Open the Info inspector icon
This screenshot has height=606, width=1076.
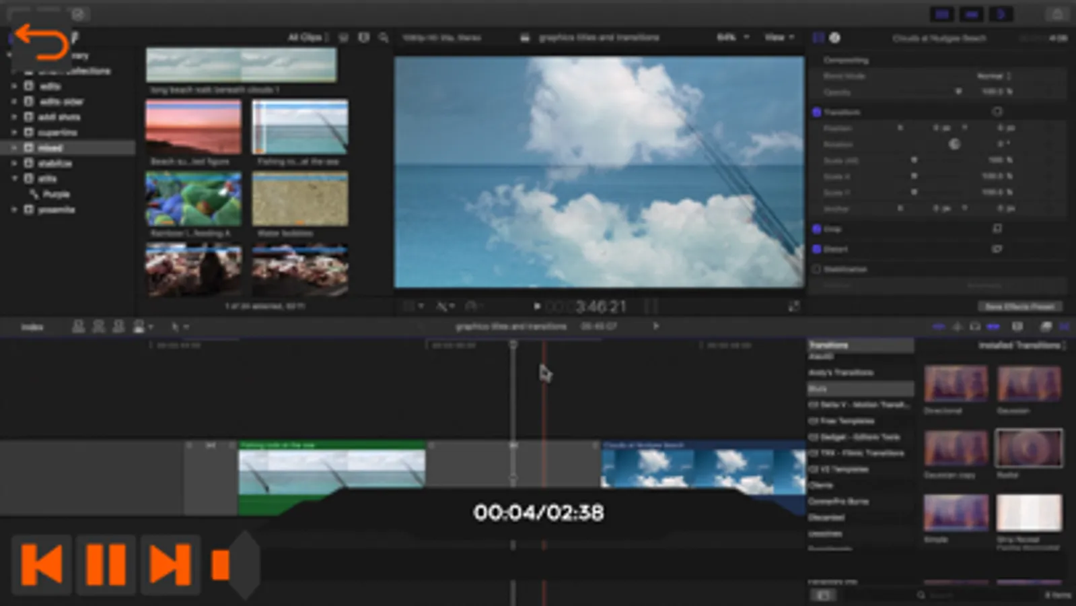[834, 38]
